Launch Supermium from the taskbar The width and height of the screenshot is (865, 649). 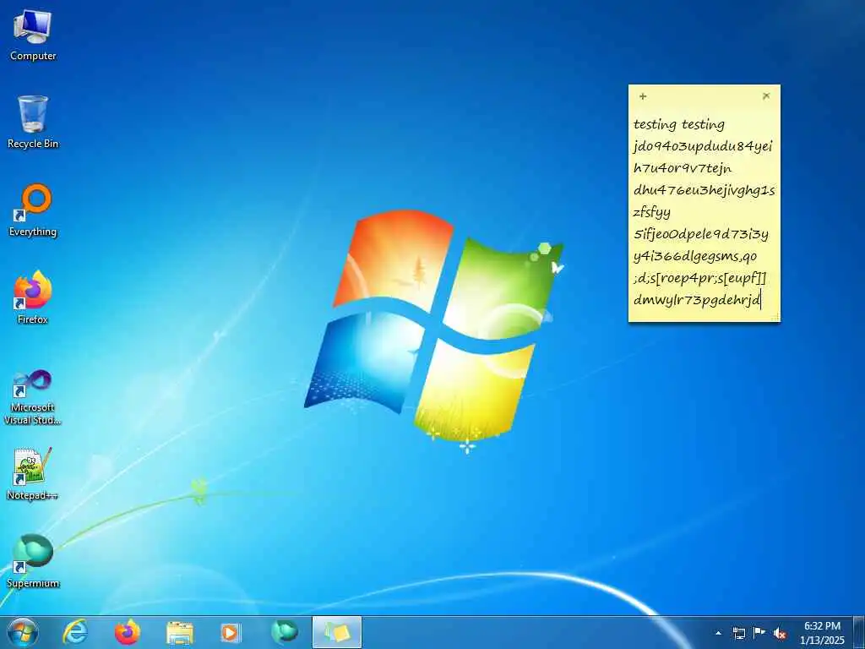pyautogui.click(x=285, y=632)
